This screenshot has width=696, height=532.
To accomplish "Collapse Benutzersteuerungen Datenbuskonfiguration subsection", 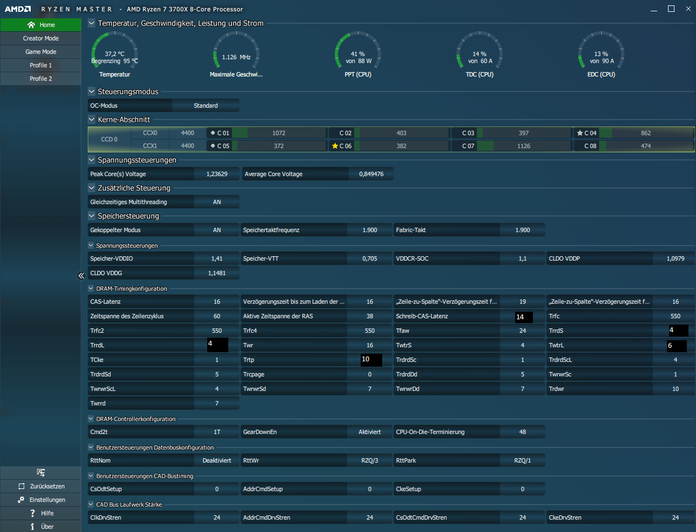I will click(91, 447).
